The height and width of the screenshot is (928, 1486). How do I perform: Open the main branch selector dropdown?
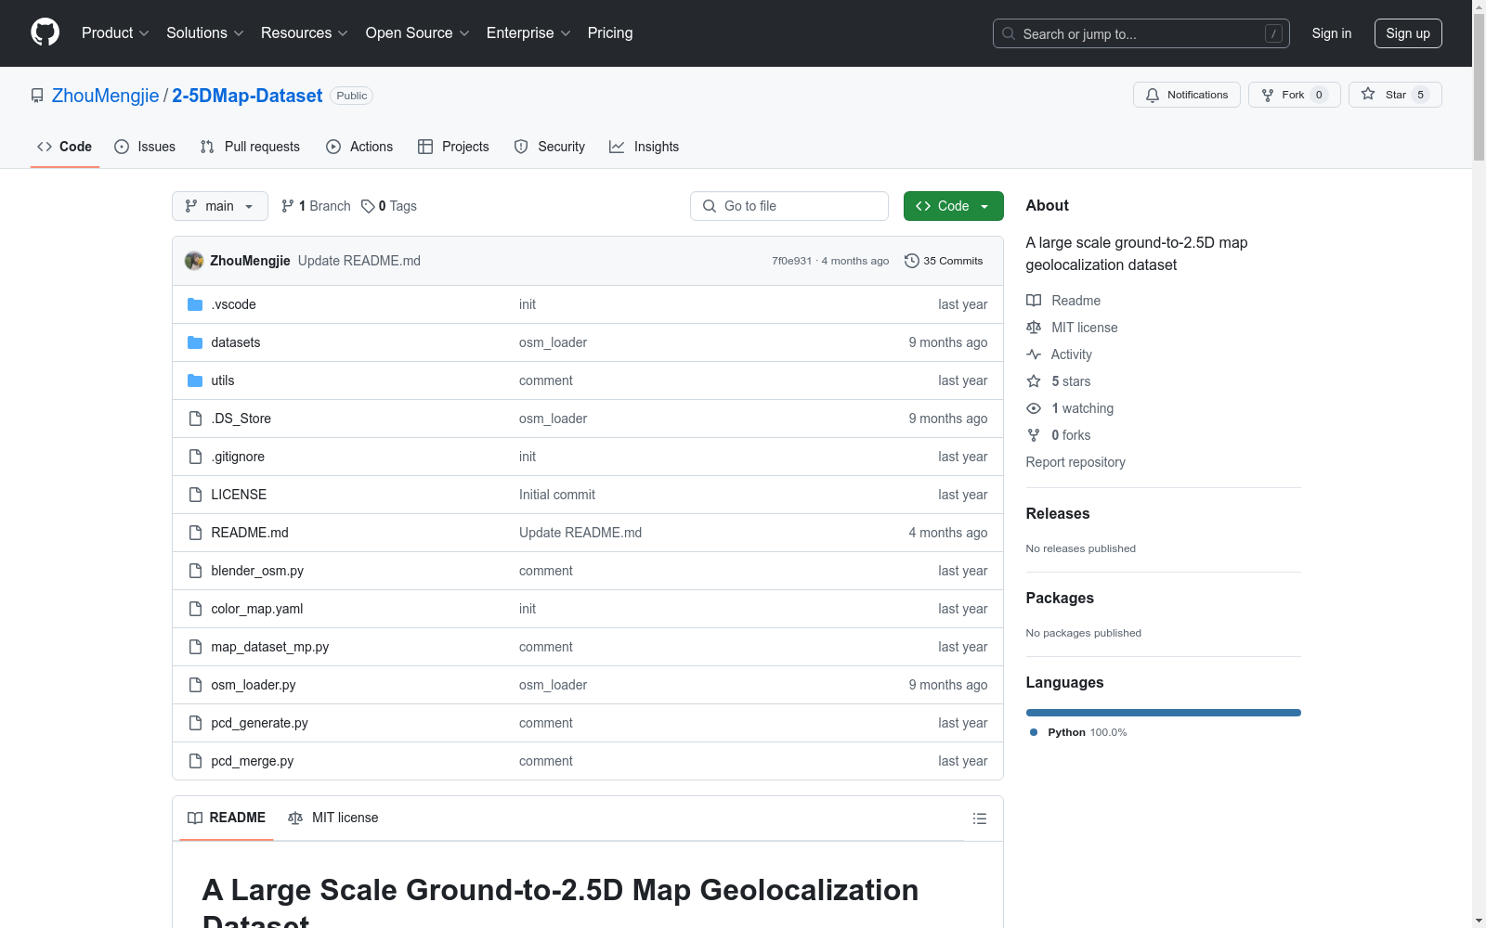(220, 206)
